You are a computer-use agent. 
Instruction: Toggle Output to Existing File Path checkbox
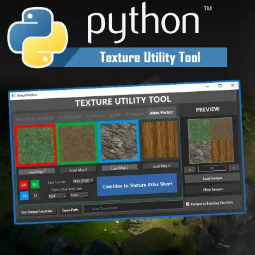(x=187, y=204)
